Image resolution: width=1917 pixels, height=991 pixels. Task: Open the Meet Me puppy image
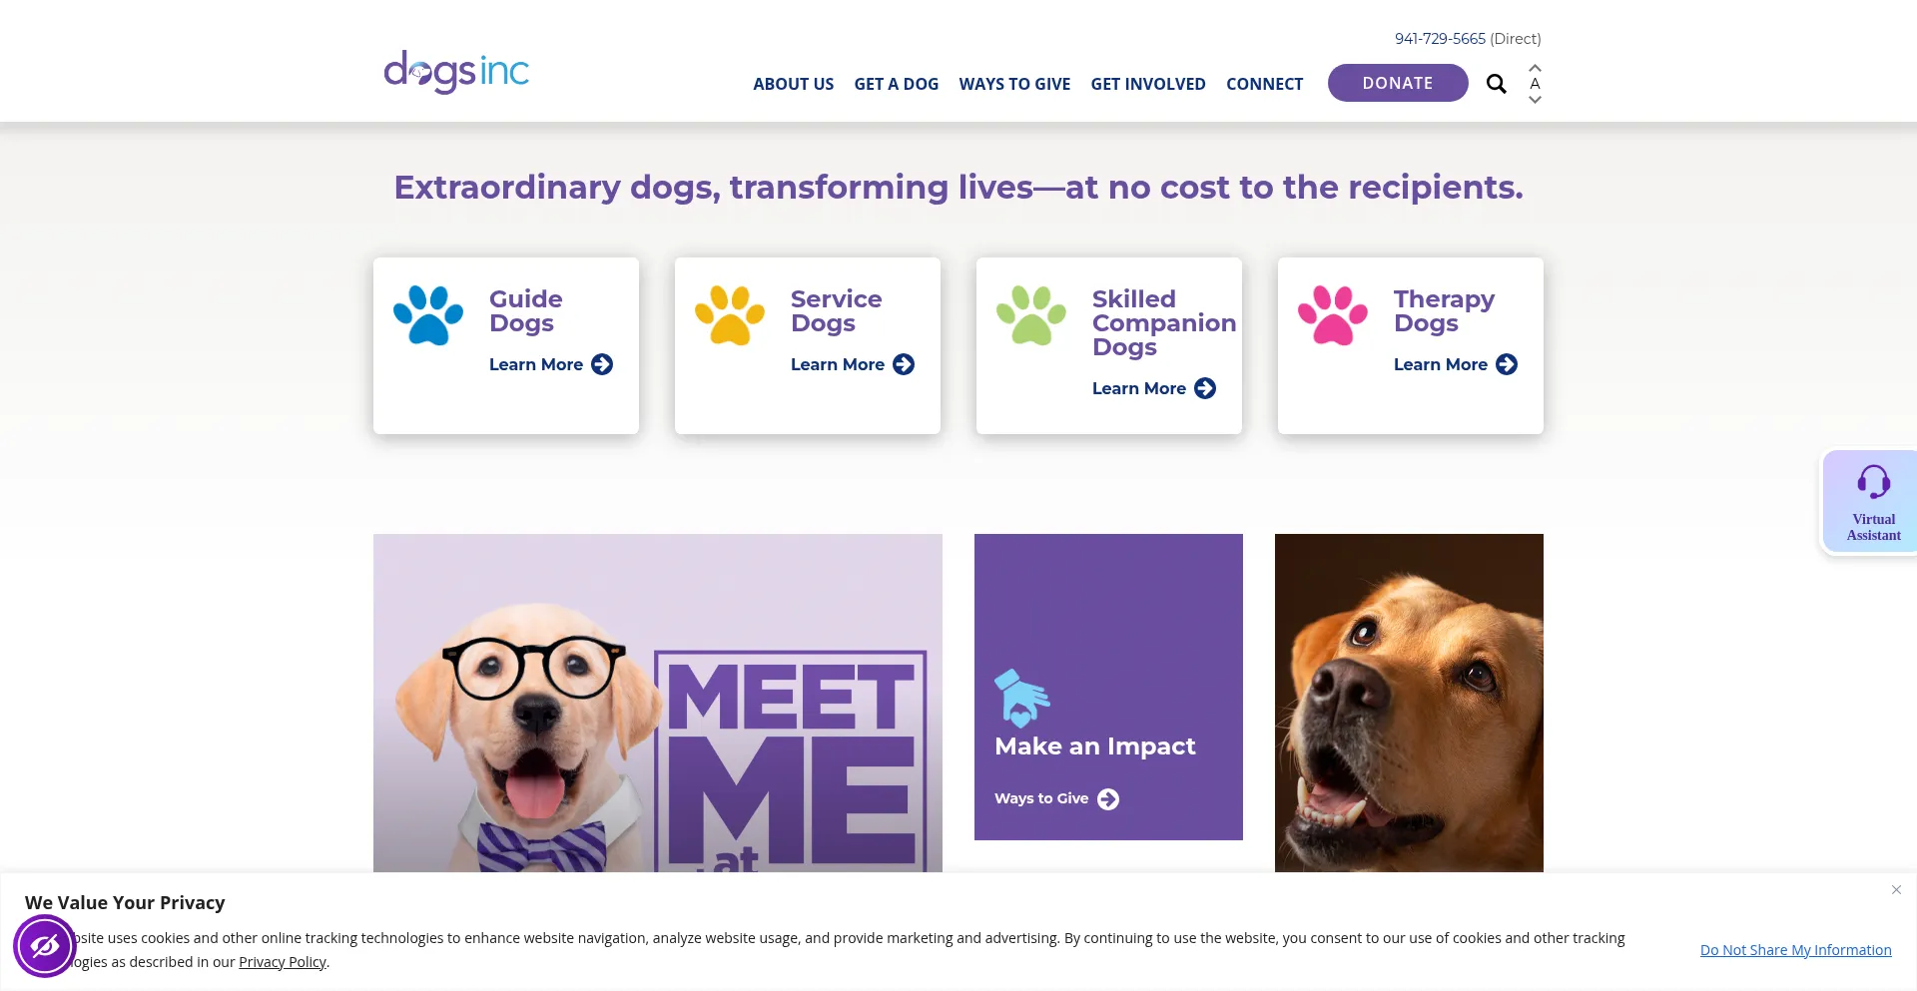657,703
